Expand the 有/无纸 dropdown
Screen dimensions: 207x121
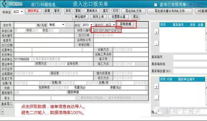[57, 25]
